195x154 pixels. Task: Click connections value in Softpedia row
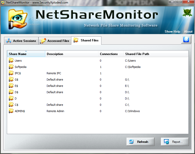coord(101,67)
